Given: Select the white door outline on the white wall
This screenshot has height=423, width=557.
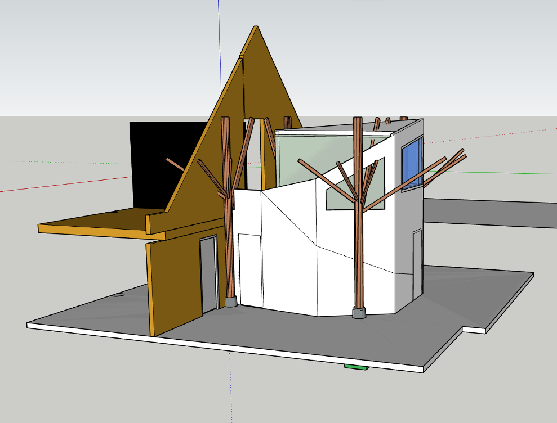Looking at the screenshot, I should pyautogui.click(x=250, y=269).
